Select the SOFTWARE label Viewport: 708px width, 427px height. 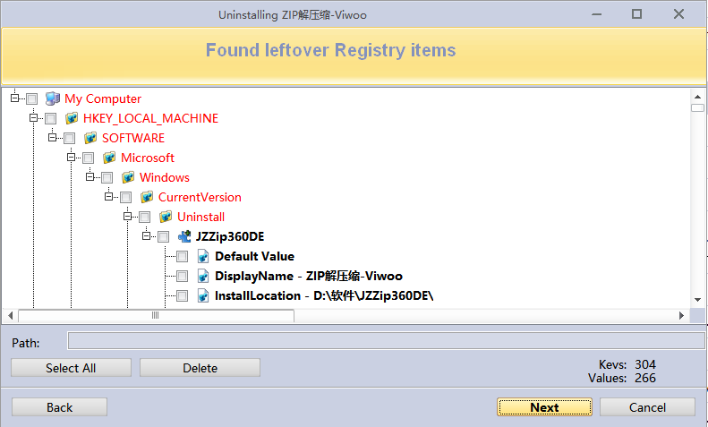tap(133, 138)
